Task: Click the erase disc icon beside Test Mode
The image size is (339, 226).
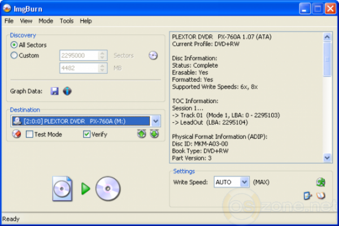Action: coord(16,134)
